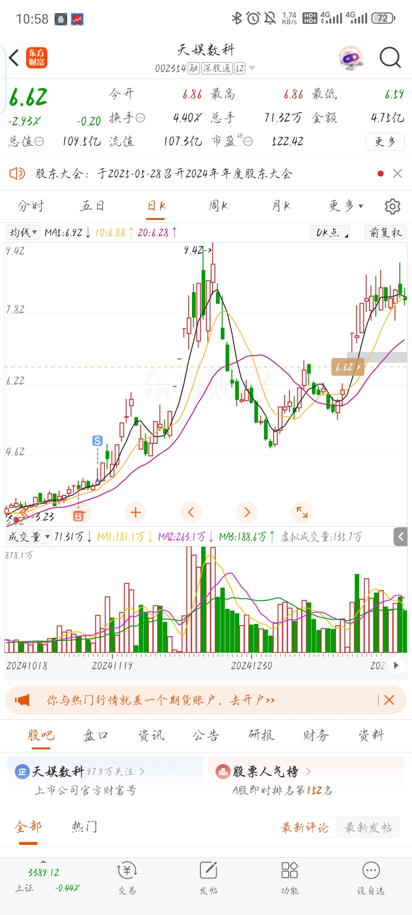This screenshot has width=412, height=915.
Task: Select the 股吧 tab
Action: 41,735
